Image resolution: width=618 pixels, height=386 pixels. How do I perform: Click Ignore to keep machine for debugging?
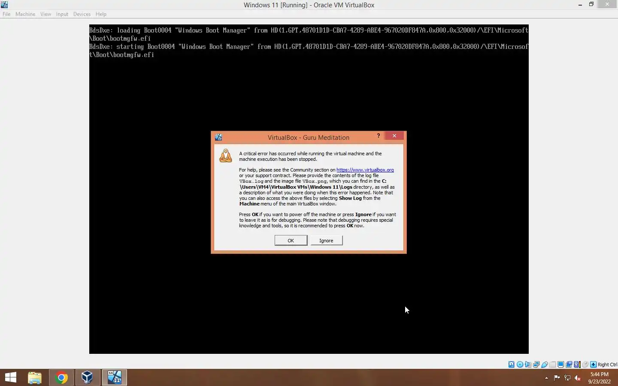(x=326, y=241)
